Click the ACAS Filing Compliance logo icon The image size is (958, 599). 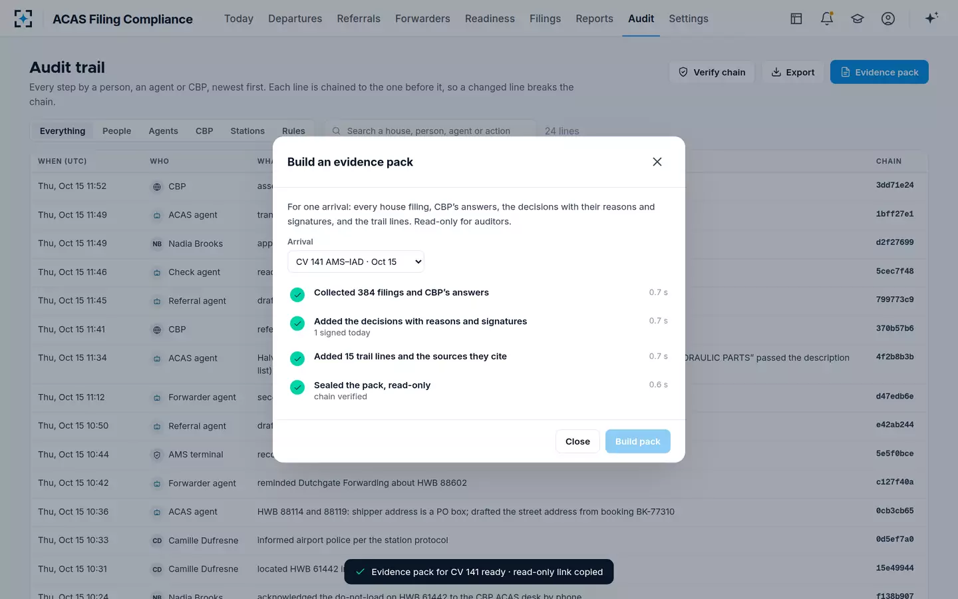tap(23, 19)
